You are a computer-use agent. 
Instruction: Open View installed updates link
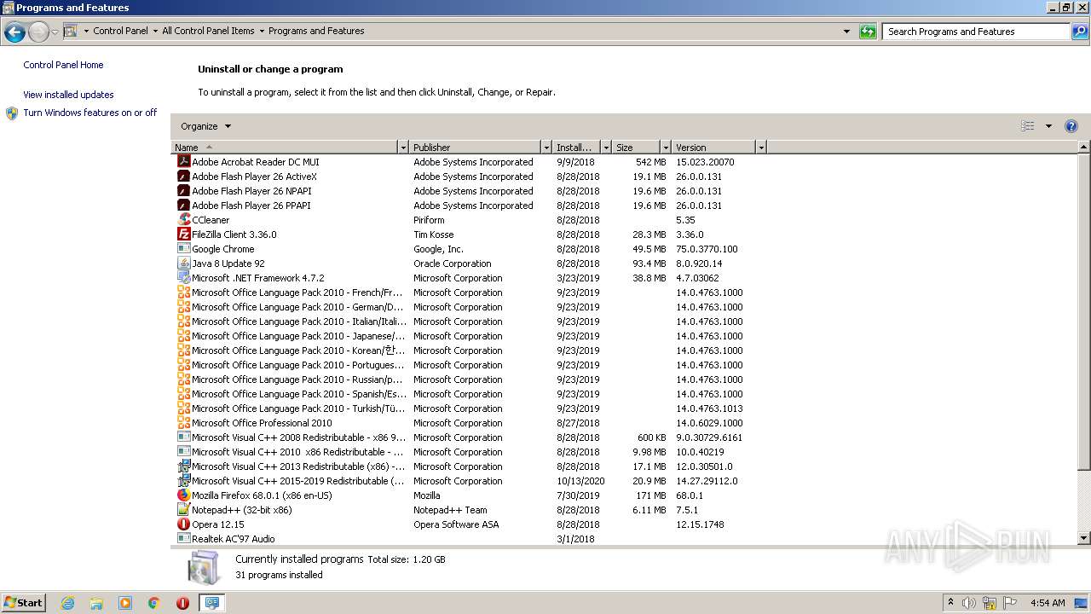pyautogui.click(x=68, y=95)
